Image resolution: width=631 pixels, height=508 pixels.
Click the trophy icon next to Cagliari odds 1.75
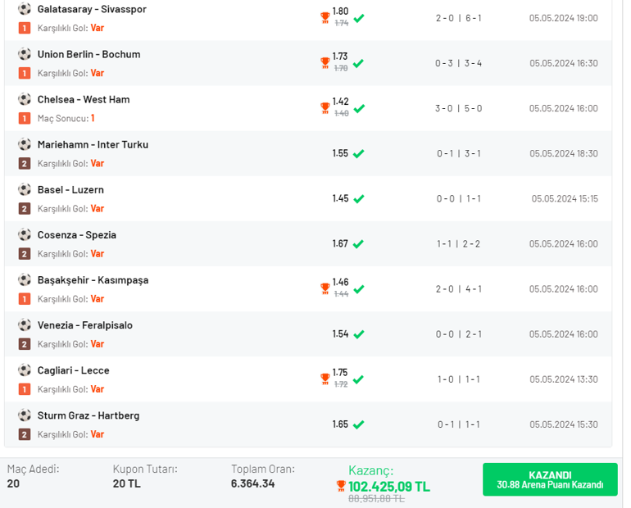click(x=325, y=379)
